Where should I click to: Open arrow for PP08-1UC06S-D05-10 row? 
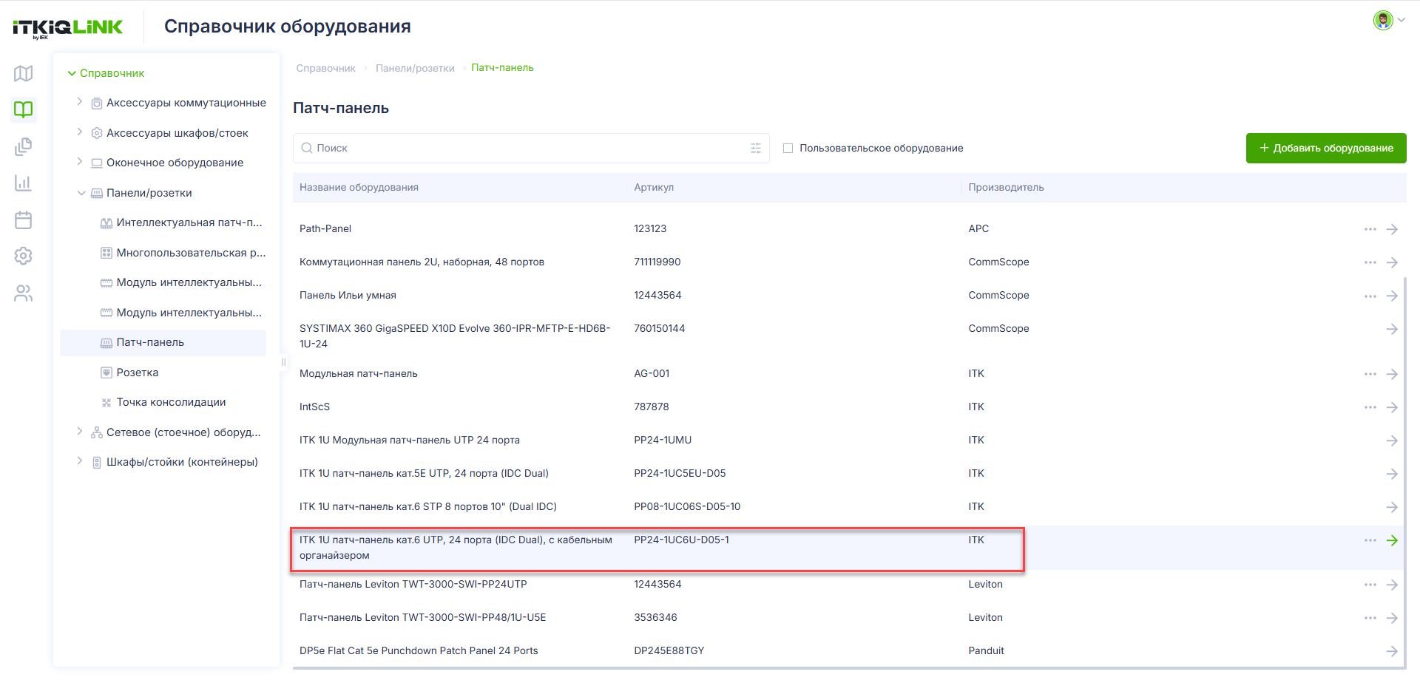coord(1392,507)
